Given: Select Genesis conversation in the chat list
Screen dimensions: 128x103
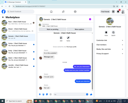Looking at the screenshot, I should [18, 37].
